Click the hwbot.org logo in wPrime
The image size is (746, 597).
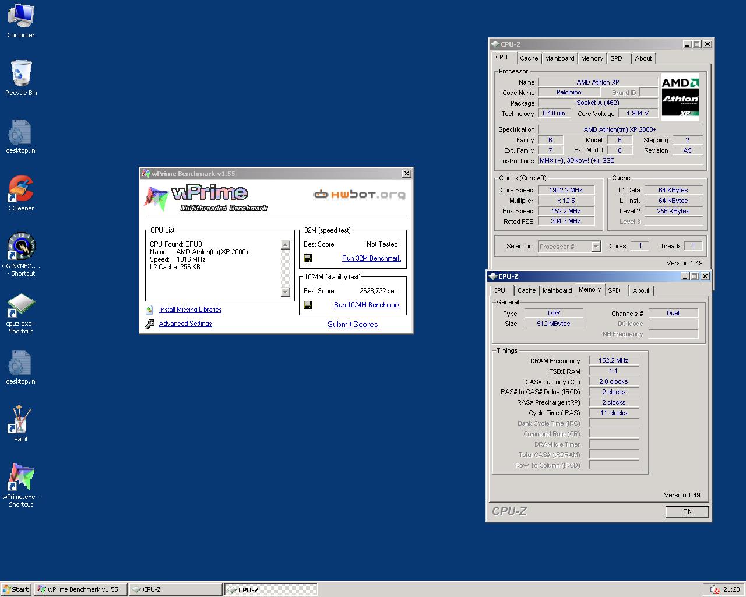point(359,195)
